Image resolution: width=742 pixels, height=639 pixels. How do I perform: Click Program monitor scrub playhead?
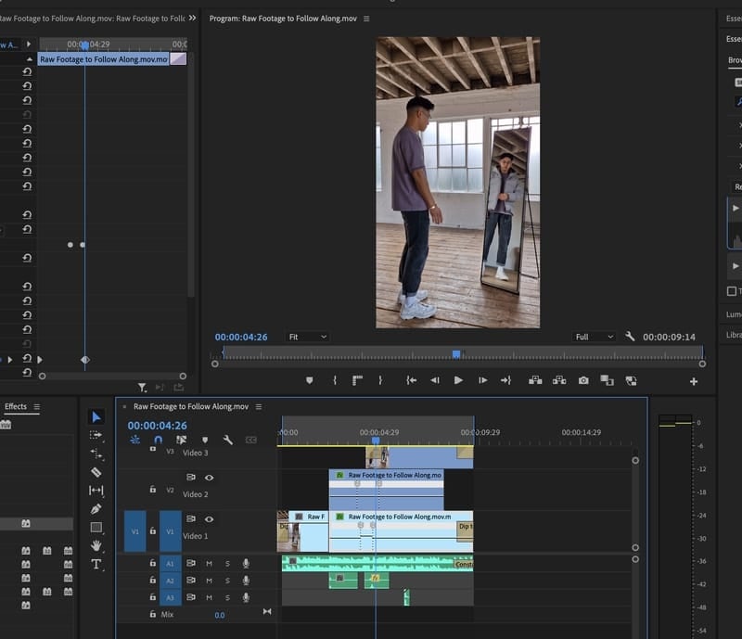coord(456,354)
